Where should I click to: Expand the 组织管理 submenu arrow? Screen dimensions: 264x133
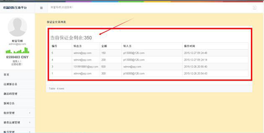[x=30, y=113]
